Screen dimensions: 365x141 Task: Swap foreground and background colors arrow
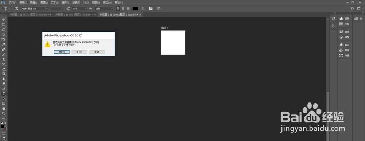(5, 123)
